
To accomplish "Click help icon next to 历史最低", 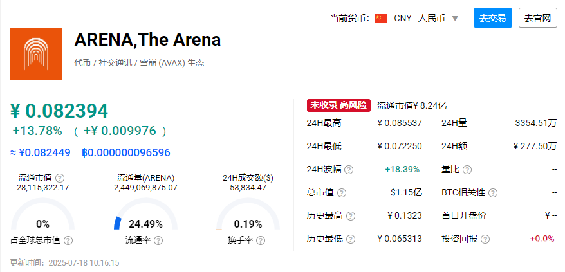I will pos(350,239).
